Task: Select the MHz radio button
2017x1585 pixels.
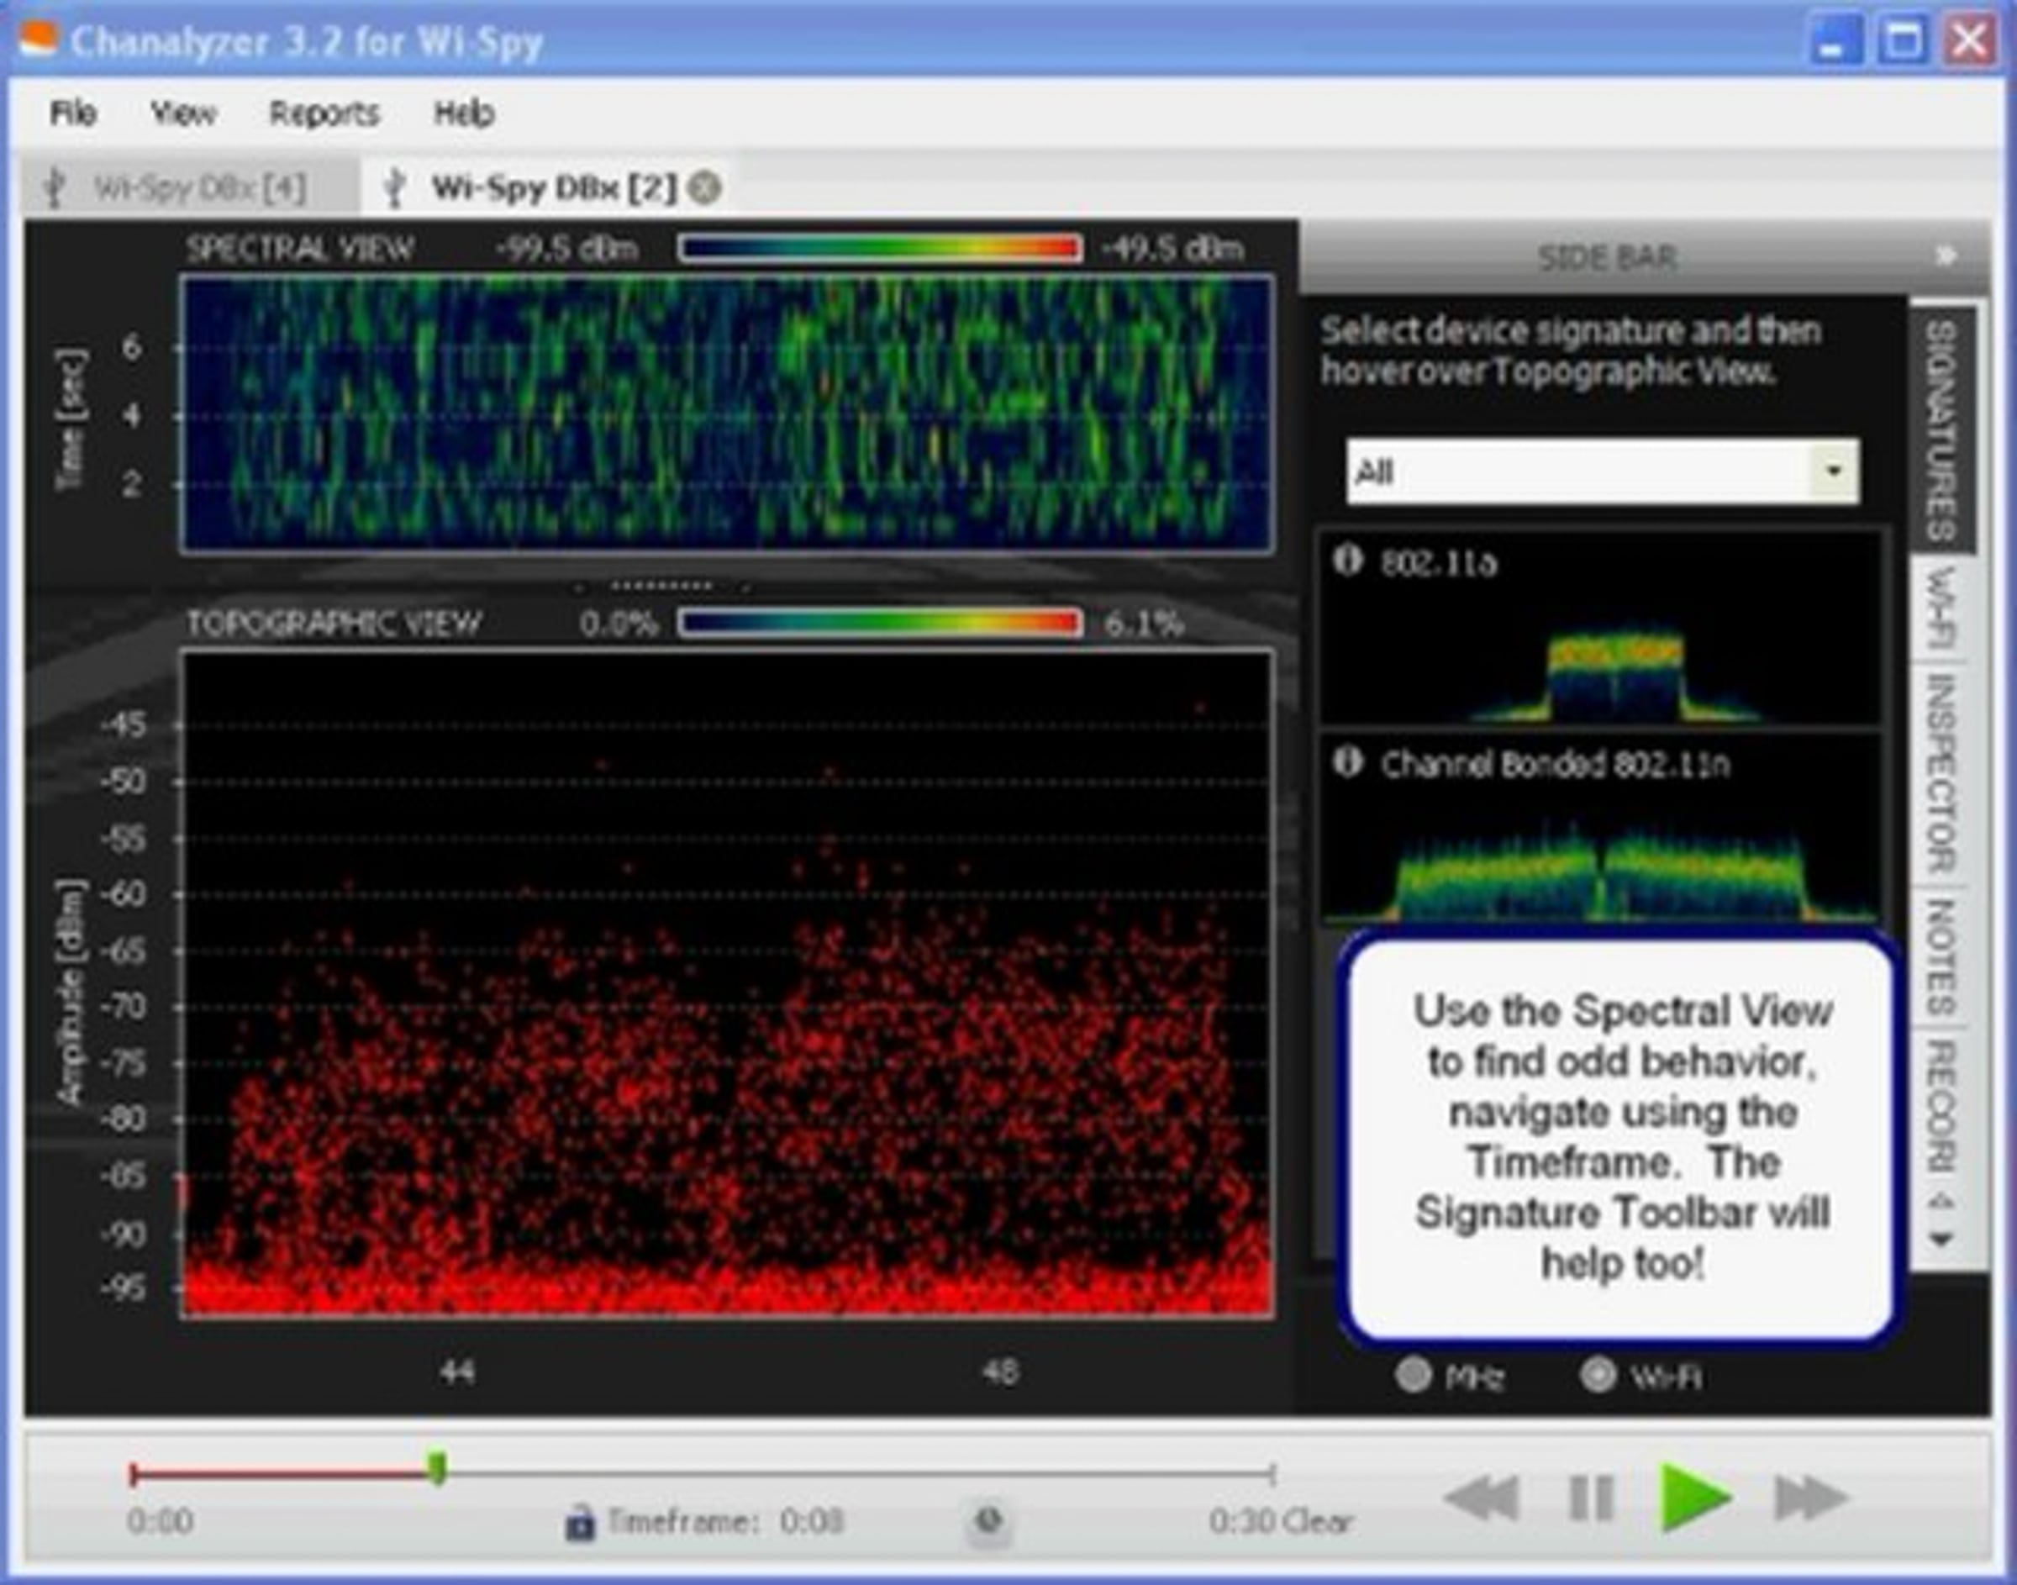Action: pos(1414,1375)
